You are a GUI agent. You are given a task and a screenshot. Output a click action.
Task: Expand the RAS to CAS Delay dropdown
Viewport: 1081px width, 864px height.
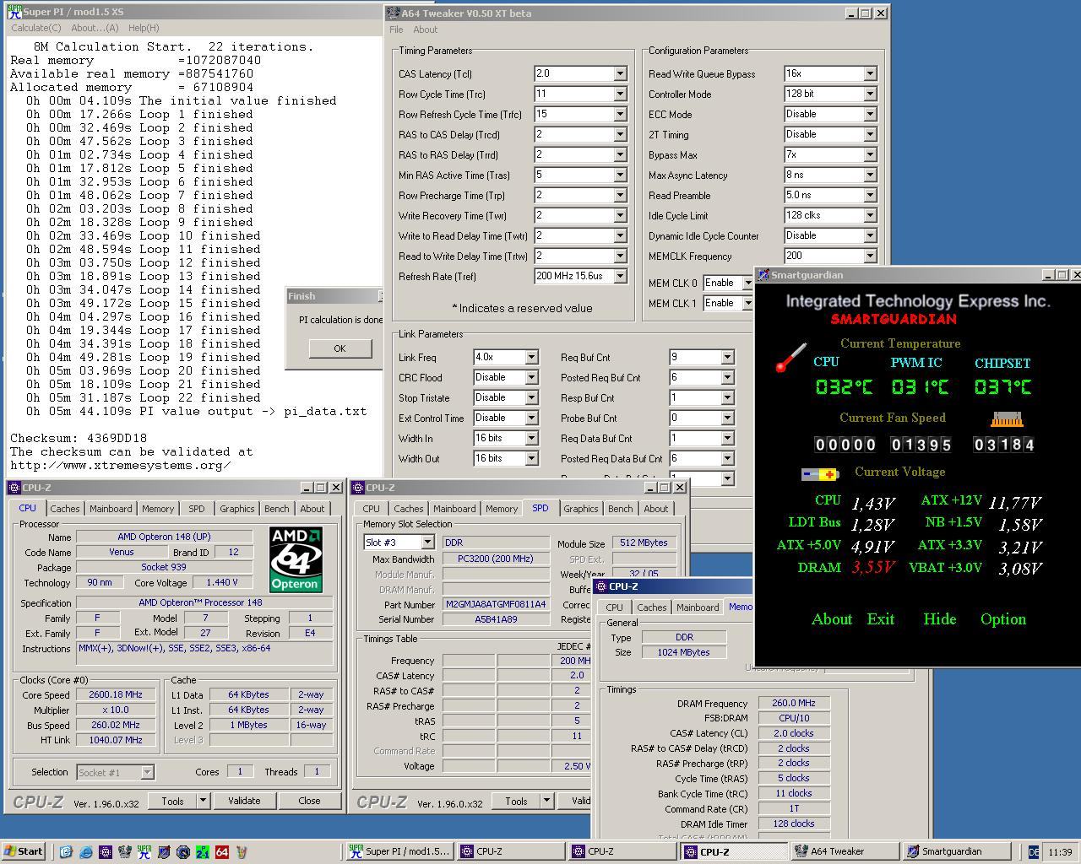click(620, 134)
